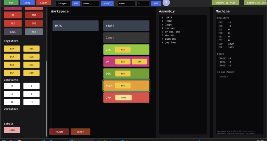Focus the name field beside the Label button
Image resolution: width=267 pixels, height=141 pixels.
[90, 3]
